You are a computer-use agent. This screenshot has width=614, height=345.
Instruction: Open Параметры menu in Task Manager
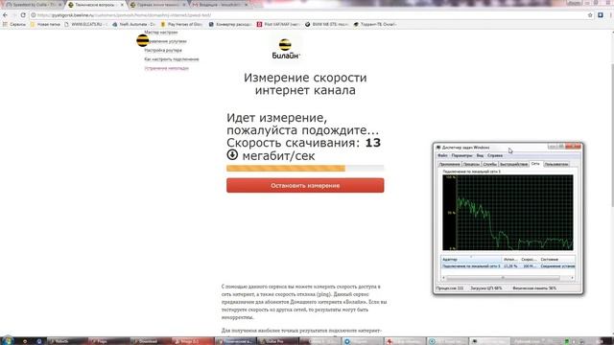(x=461, y=155)
